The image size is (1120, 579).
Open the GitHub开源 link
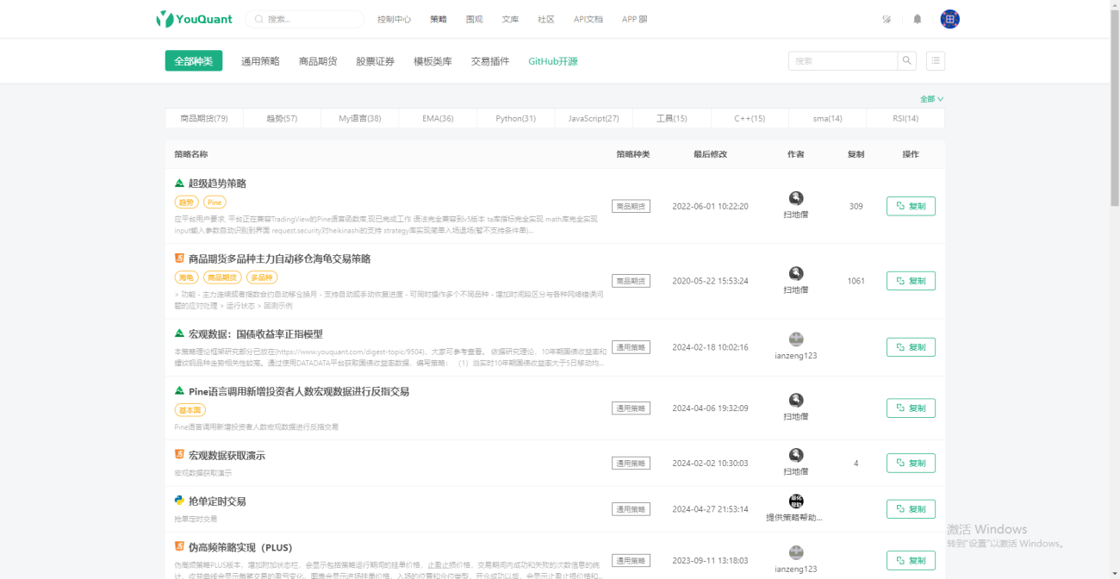point(553,61)
